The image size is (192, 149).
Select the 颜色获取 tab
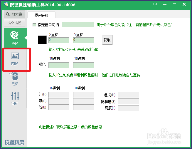click(x=41, y=15)
